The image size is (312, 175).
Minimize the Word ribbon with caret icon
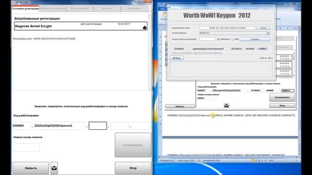pos(295,9)
